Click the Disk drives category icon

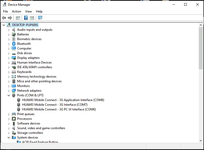[x=14, y=53]
